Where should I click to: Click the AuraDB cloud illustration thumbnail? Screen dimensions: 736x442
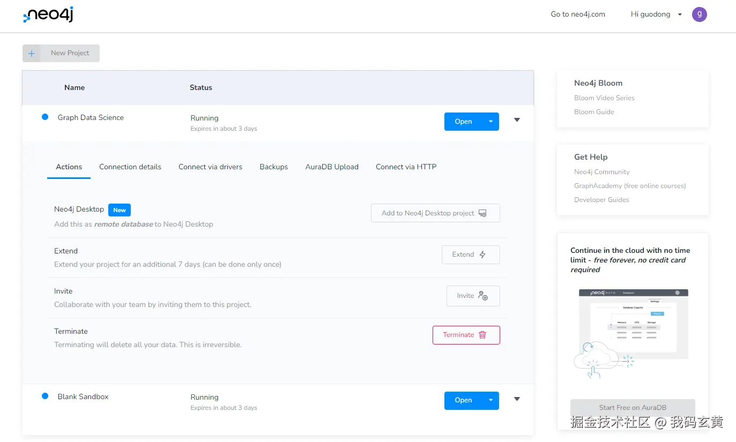click(631, 333)
